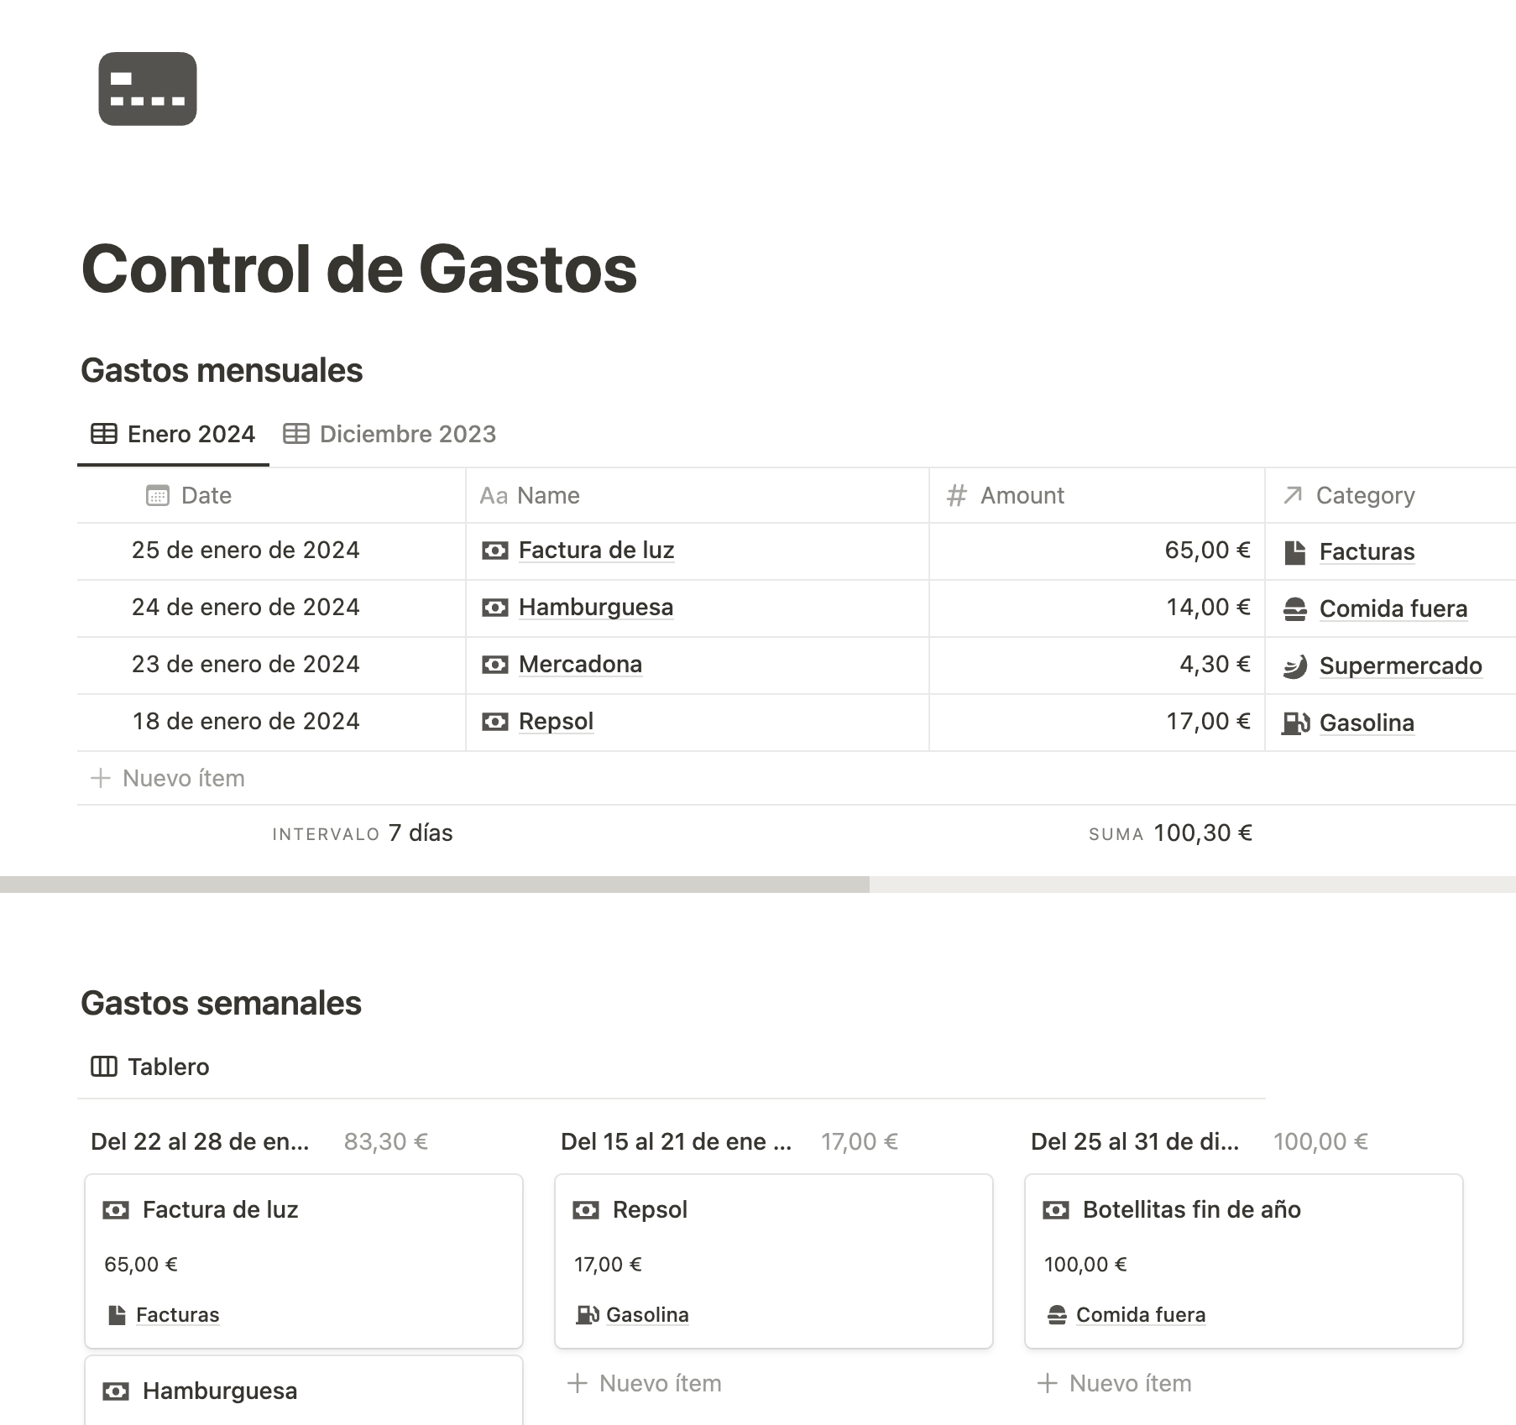Open the Diciembre 2023 tab
The image size is (1516, 1425).
click(x=390, y=434)
